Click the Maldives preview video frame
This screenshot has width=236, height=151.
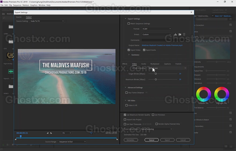click(x=67, y=76)
